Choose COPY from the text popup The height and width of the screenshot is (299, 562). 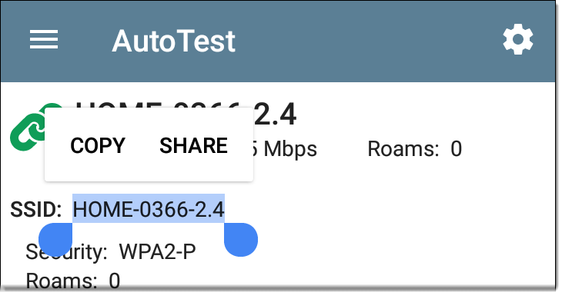click(98, 145)
